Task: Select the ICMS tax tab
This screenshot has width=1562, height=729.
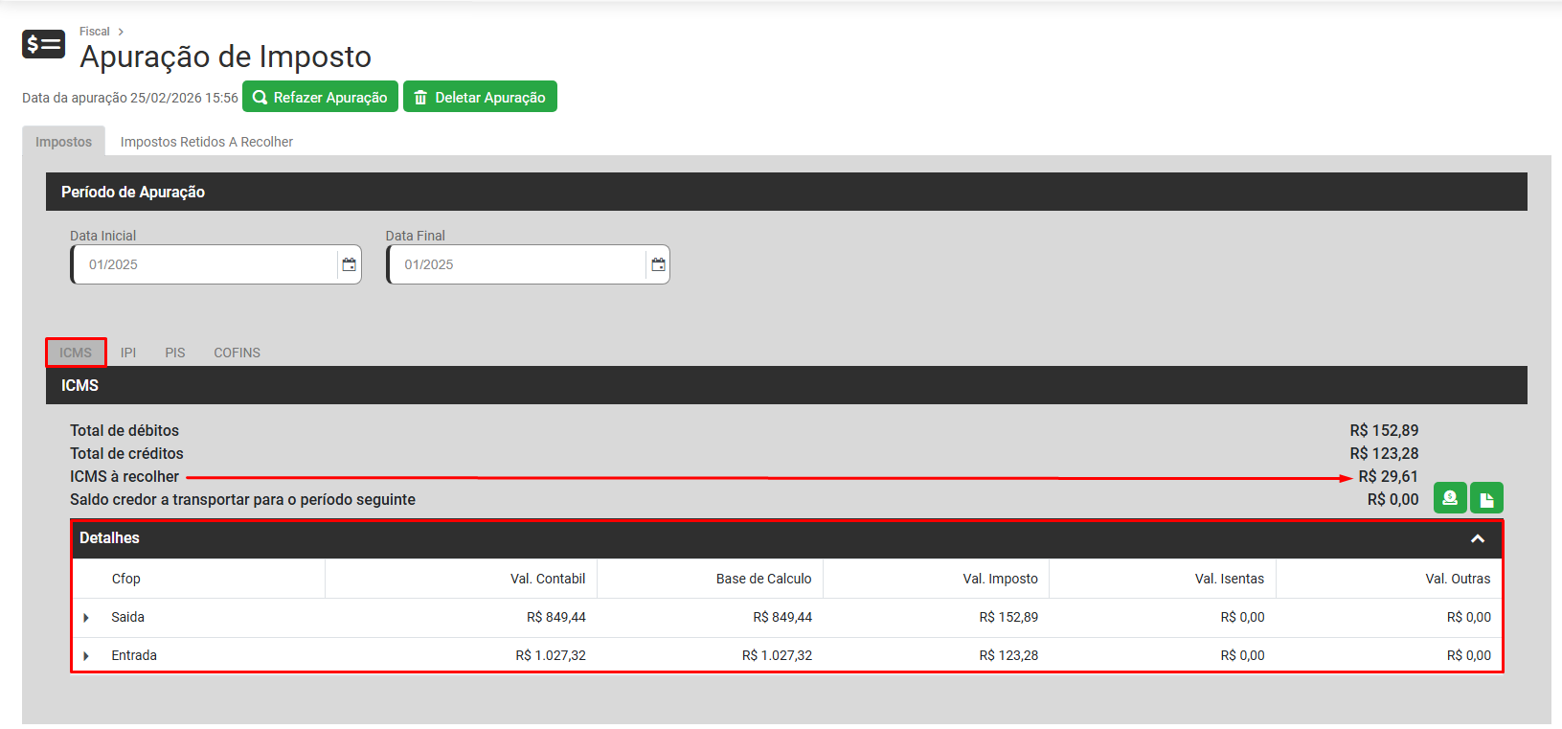Action: coord(76,353)
